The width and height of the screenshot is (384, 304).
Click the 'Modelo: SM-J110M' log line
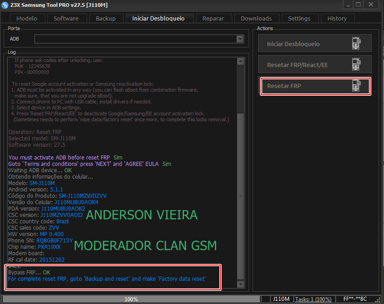click(x=31, y=183)
